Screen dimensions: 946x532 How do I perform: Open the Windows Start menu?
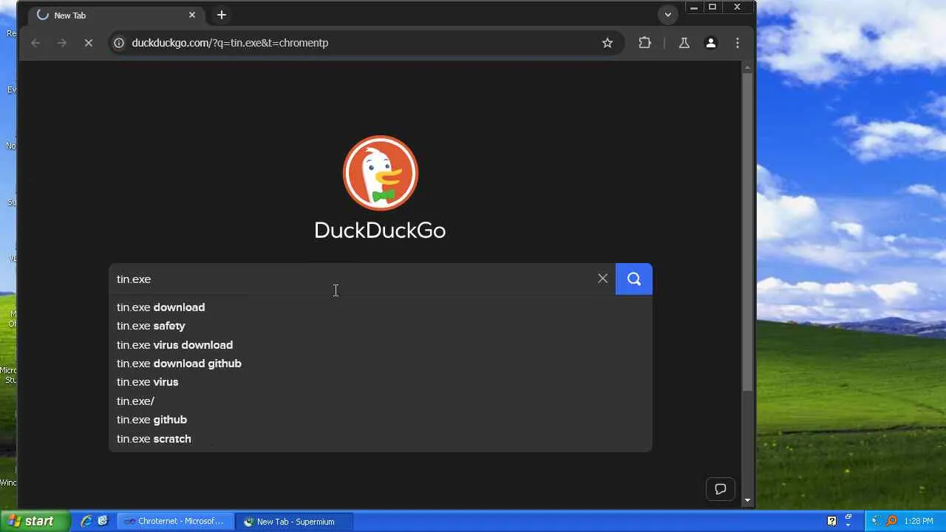[x=35, y=521]
